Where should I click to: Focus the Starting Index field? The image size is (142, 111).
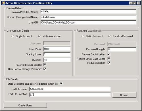(x=57, y=54)
